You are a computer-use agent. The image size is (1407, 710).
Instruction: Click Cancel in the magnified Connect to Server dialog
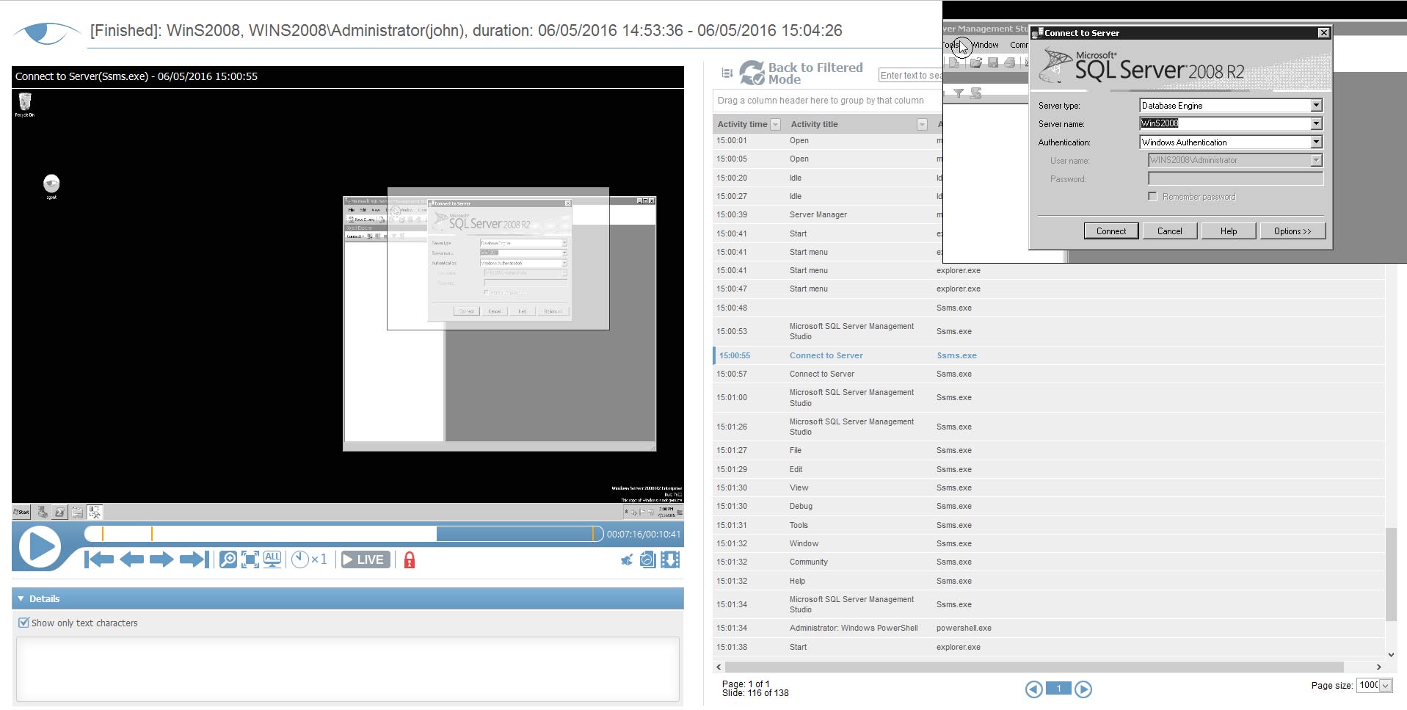tap(1170, 231)
